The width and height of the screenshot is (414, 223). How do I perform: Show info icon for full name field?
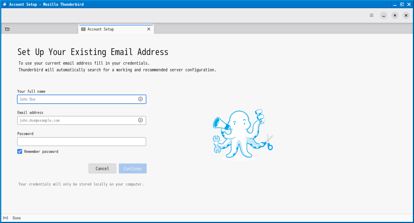(x=140, y=99)
